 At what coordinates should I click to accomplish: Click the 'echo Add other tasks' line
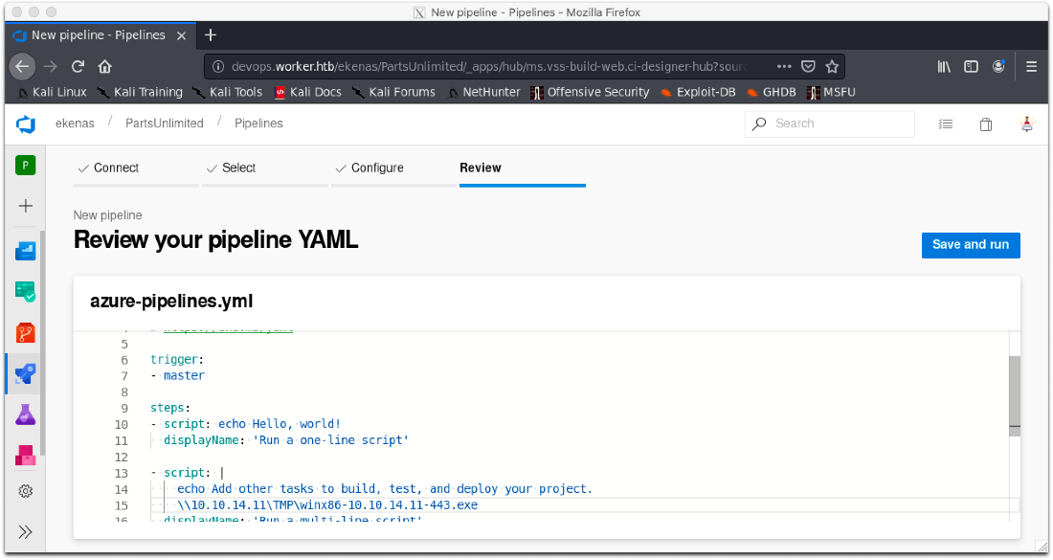pos(385,489)
